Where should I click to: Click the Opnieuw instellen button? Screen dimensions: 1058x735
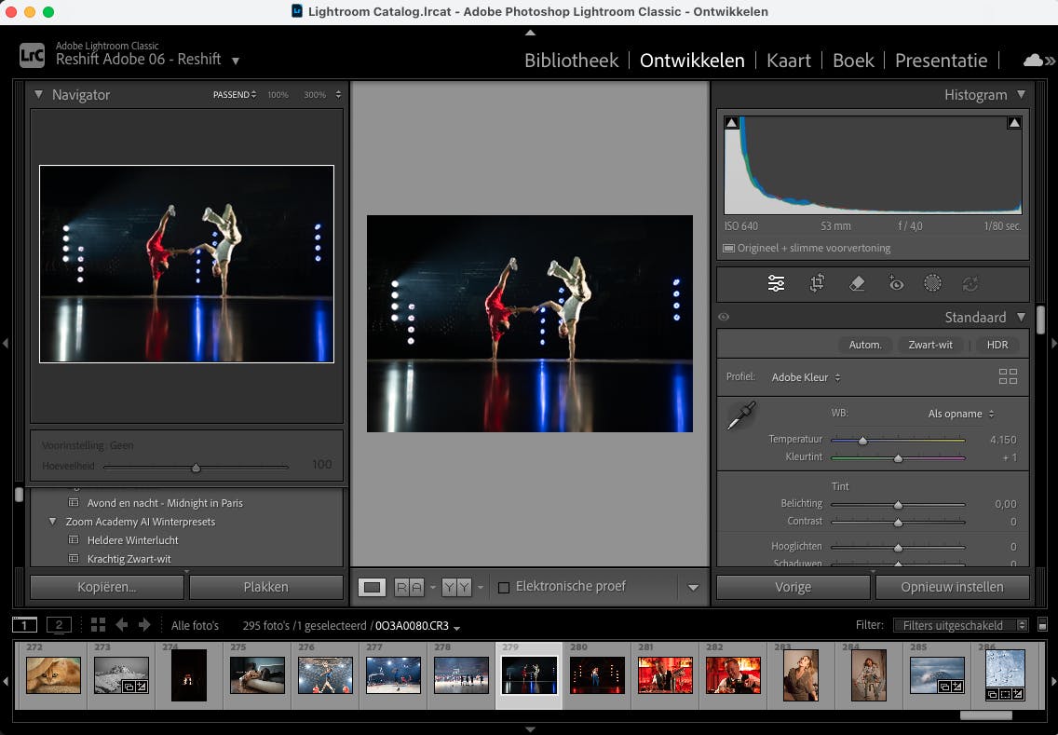pos(953,587)
